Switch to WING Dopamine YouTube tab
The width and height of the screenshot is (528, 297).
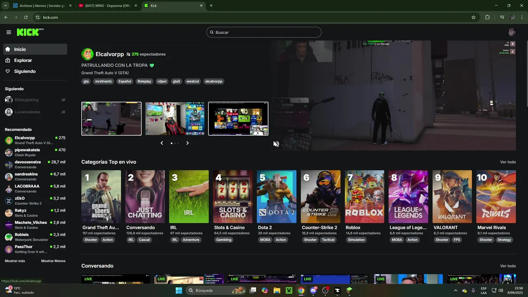(x=108, y=6)
